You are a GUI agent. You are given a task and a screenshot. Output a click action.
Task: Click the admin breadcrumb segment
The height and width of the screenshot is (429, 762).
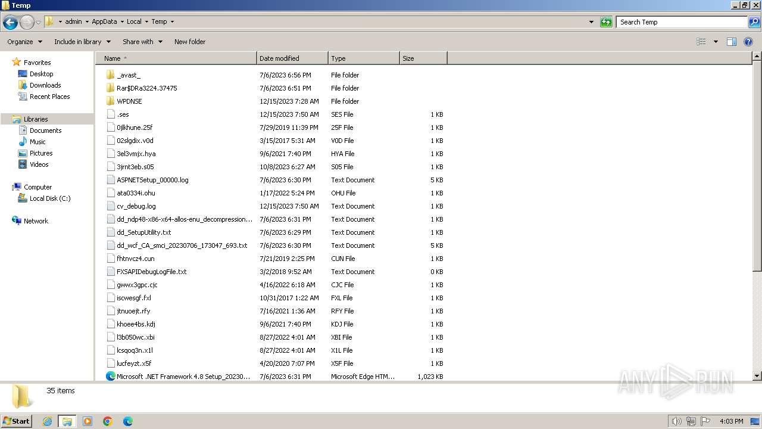click(x=73, y=21)
